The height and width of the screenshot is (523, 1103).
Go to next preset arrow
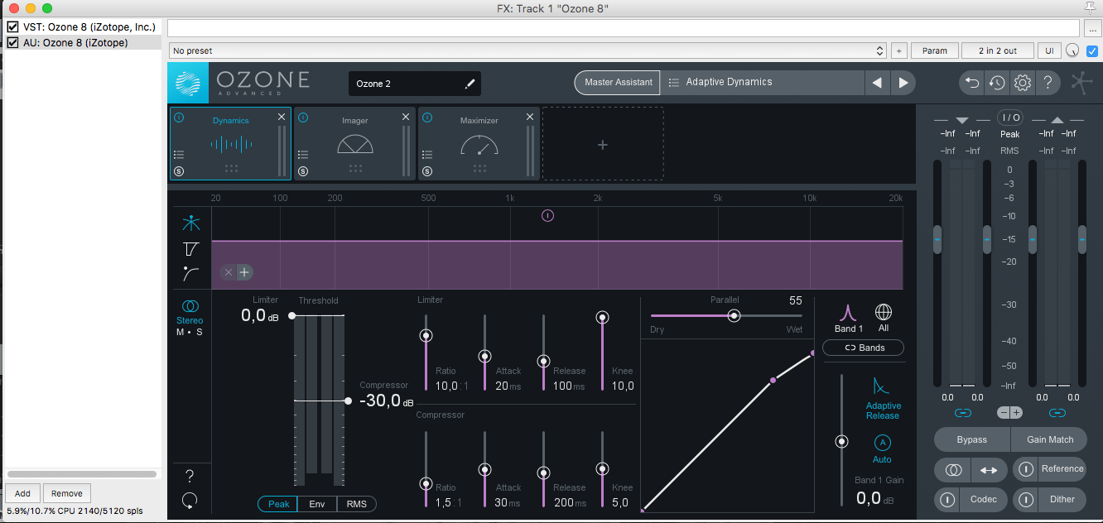[x=903, y=83]
